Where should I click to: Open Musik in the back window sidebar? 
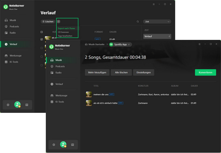click(13, 20)
